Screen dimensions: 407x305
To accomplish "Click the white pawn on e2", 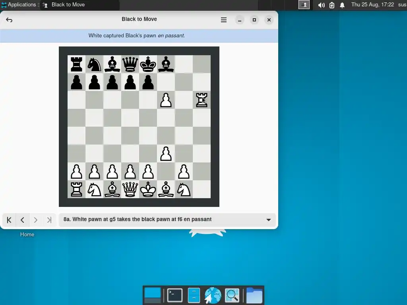I will pyautogui.click(x=148, y=172).
